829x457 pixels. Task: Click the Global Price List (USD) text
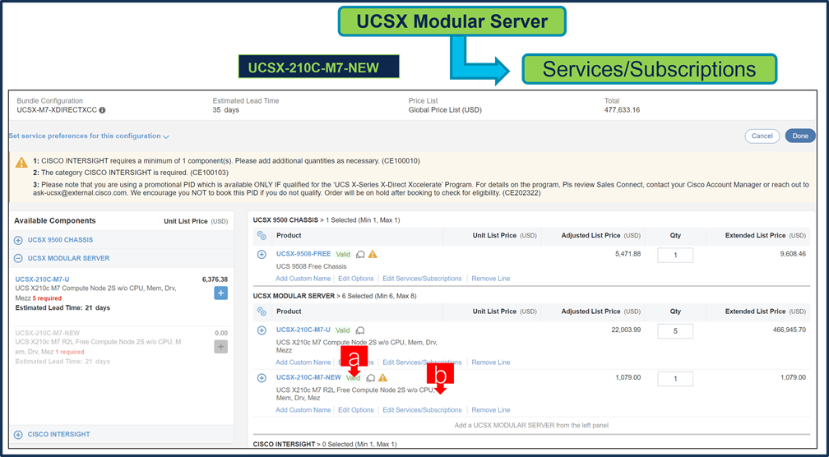click(x=445, y=110)
